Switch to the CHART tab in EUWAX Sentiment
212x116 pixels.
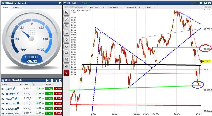point(17,7)
